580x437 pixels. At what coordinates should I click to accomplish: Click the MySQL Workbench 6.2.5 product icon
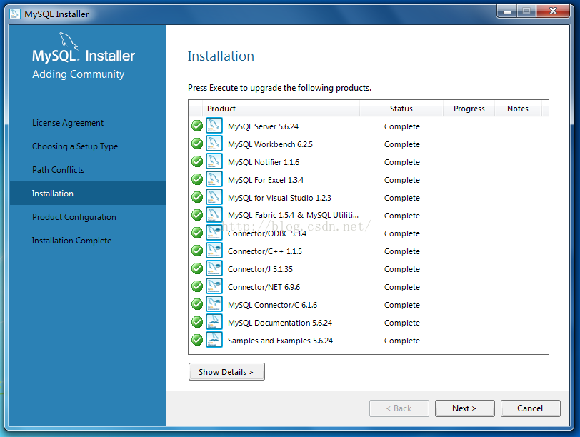214,144
